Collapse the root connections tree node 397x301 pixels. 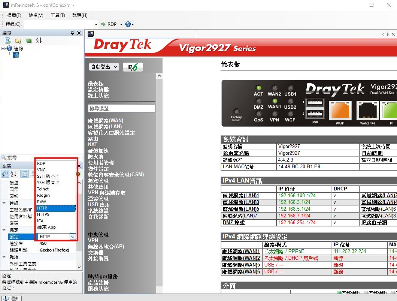pos(3,48)
